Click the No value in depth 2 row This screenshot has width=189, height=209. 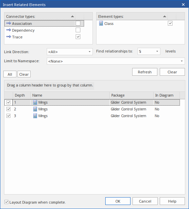pos(157,109)
